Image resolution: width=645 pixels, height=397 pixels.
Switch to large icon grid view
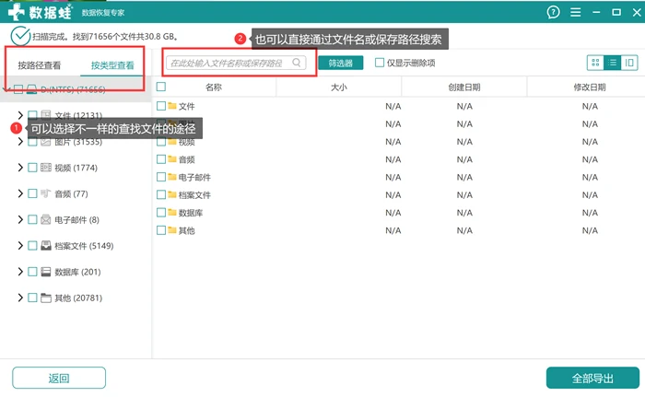pos(595,63)
